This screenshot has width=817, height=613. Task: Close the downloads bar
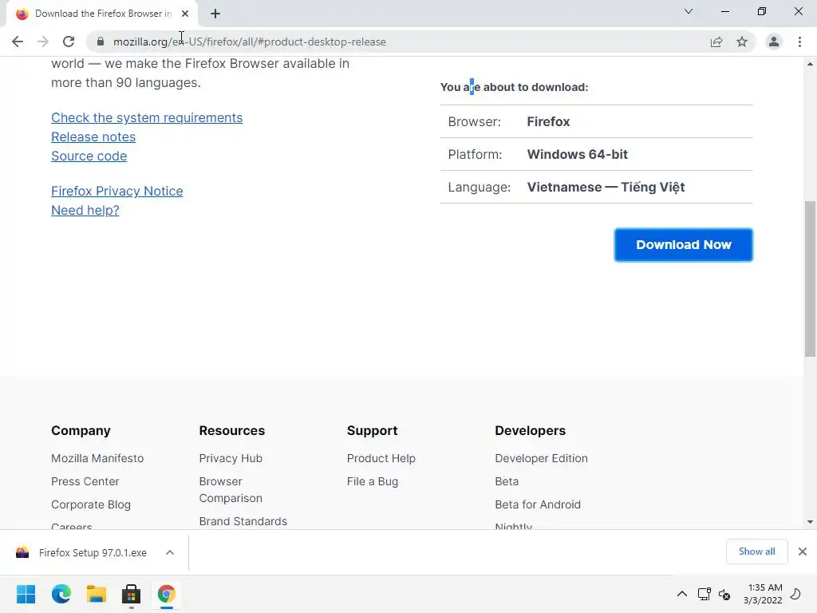[x=803, y=552]
